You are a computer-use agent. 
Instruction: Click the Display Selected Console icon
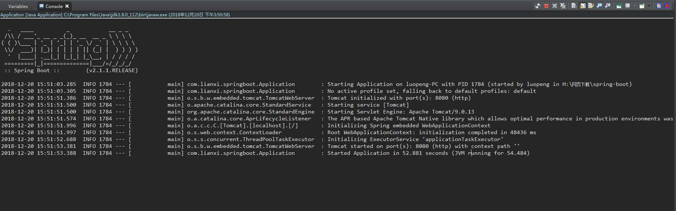(x=627, y=6)
